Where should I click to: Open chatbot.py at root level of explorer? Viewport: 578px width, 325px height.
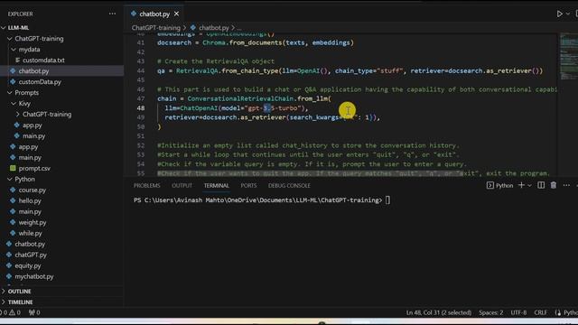[x=30, y=244]
